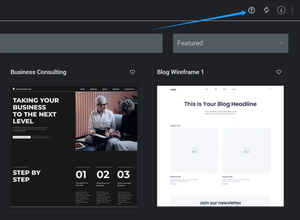This screenshot has height=220, width=300.
Task: Click the upload/import template icon
Action: coord(251,10)
